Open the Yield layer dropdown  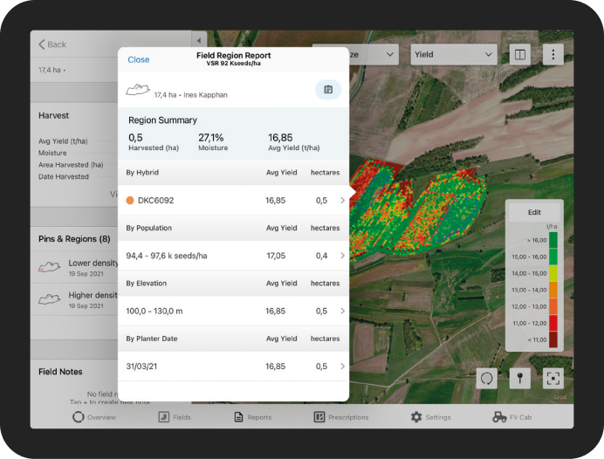coord(453,54)
